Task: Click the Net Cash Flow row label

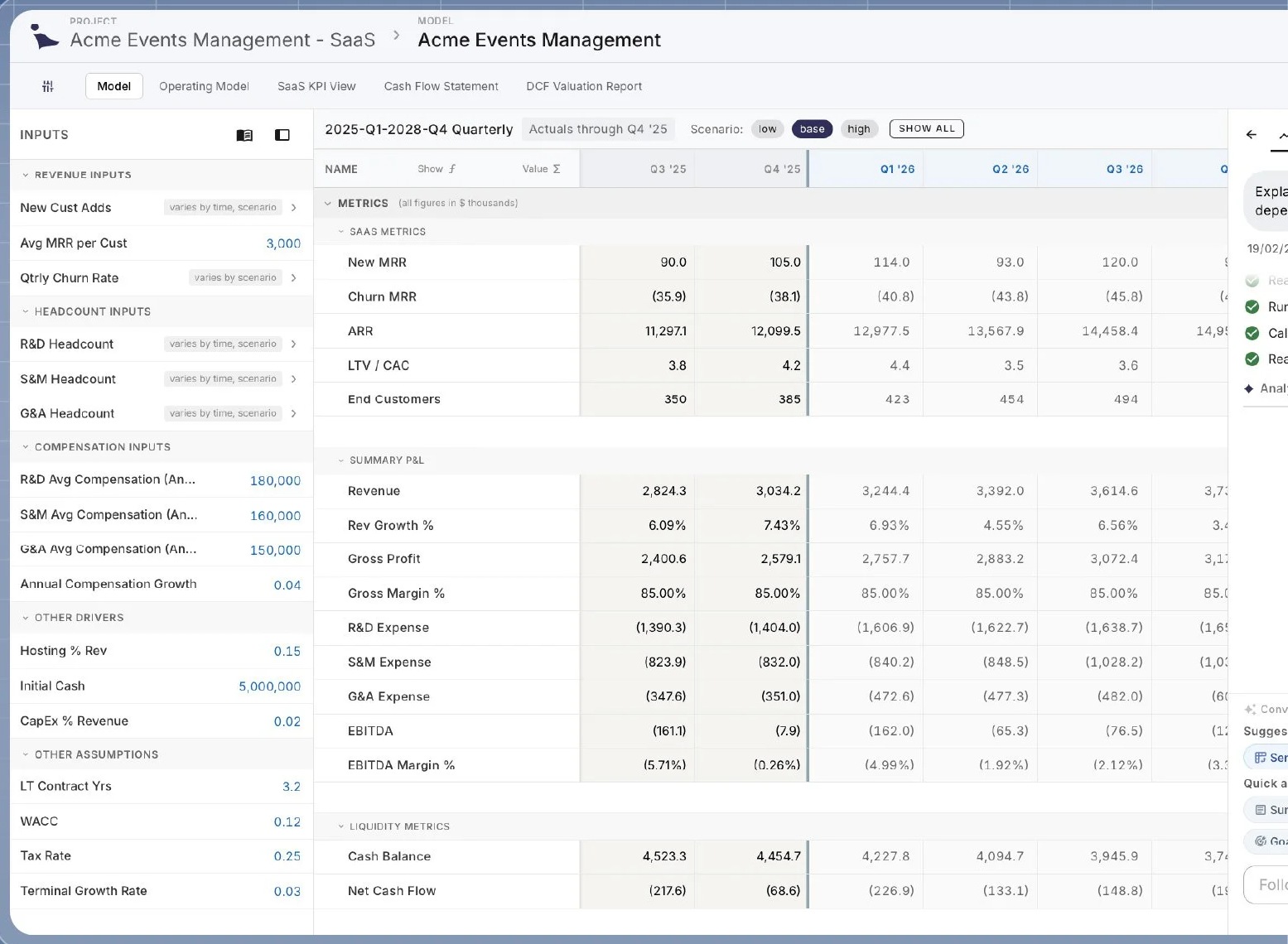Action: [392, 891]
